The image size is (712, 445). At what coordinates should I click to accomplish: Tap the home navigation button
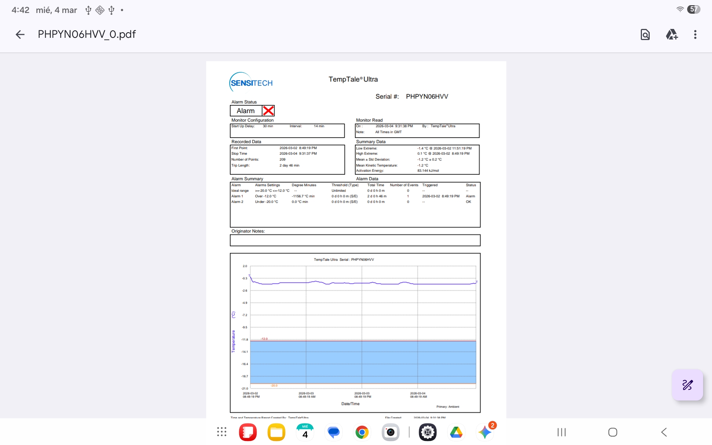[x=613, y=432]
